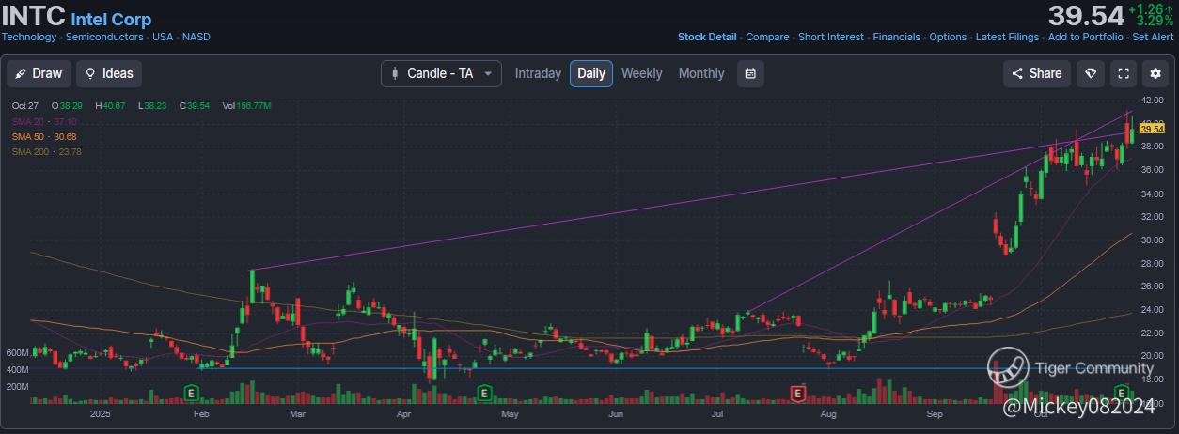1179x434 pixels.
Task: Open the Financials link
Action: pyautogui.click(x=897, y=37)
